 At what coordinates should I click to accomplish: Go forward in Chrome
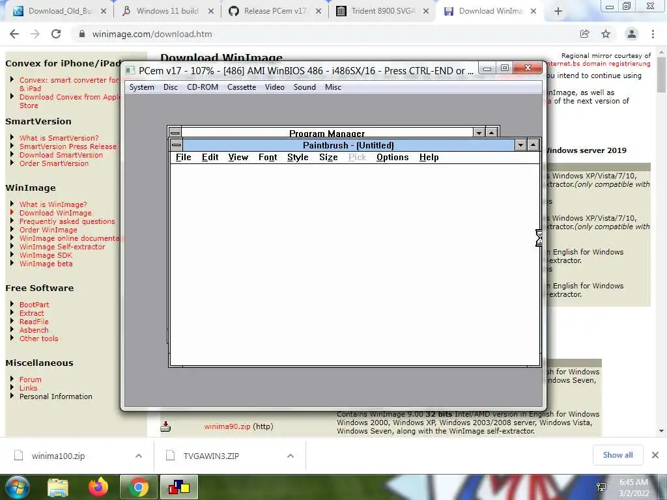[x=35, y=34]
